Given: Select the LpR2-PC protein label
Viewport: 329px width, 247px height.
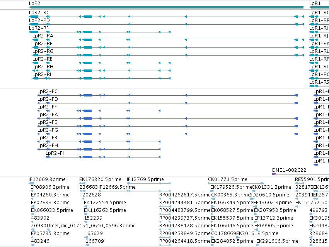Looking at the screenshot, I should pyautogui.click(x=48, y=91).
